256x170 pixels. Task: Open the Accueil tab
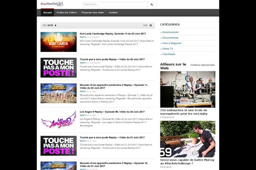pos(47,12)
